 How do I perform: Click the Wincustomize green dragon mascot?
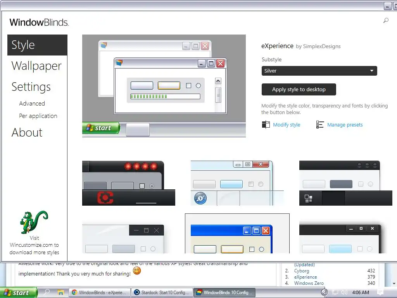34,222
